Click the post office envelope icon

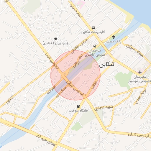tap(93, 28)
